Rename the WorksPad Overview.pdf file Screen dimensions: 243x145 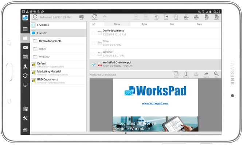click(x=186, y=75)
